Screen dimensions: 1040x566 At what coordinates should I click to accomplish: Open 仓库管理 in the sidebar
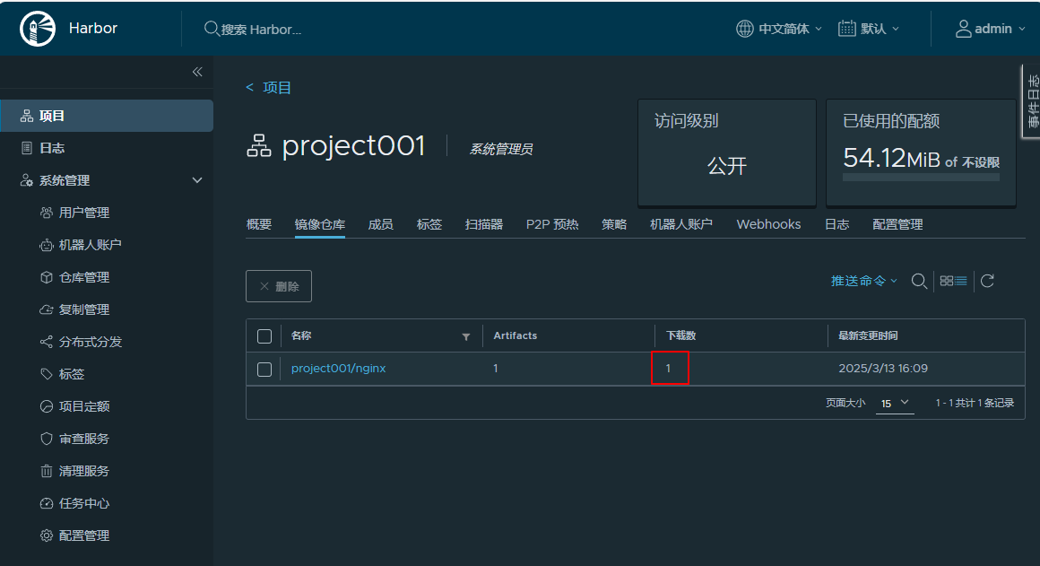tap(84, 277)
